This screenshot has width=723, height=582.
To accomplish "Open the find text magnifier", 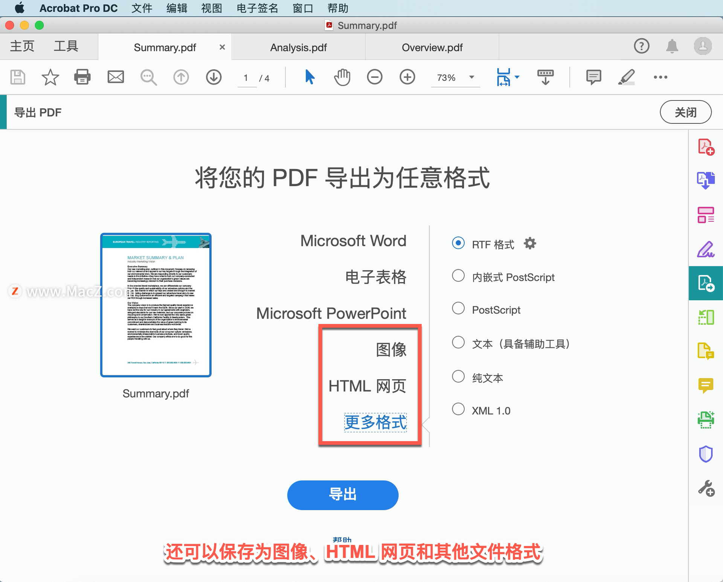I will tap(149, 77).
